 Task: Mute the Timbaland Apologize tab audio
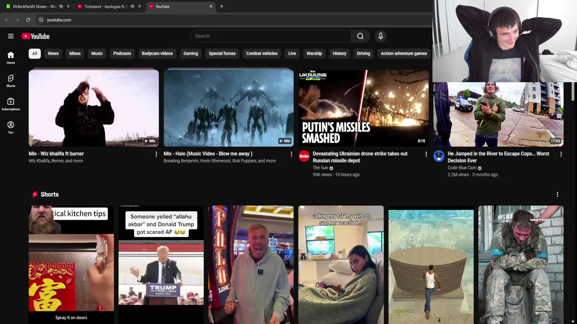132,6
